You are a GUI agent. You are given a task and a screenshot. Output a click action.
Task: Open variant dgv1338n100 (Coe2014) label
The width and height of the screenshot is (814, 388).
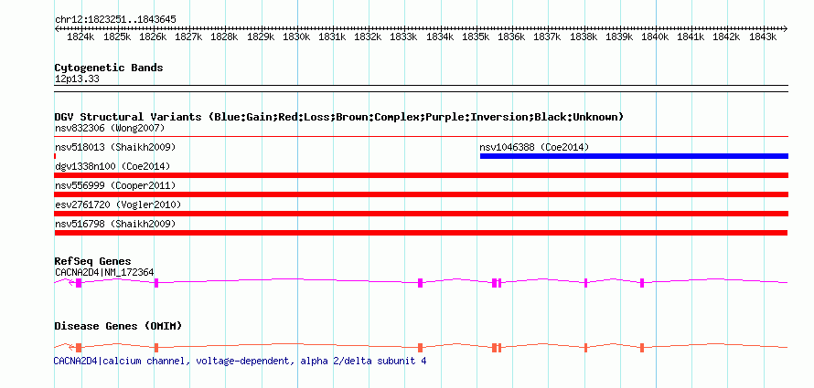[112, 166]
